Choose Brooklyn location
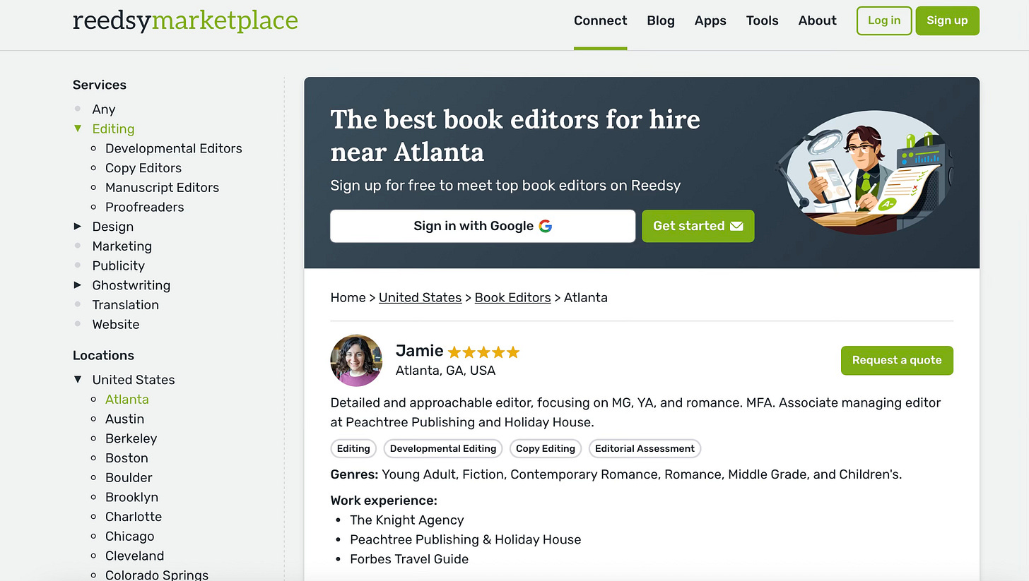1029x581 pixels. [x=131, y=497]
